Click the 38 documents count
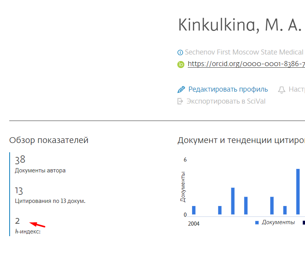 click(20, 160)
